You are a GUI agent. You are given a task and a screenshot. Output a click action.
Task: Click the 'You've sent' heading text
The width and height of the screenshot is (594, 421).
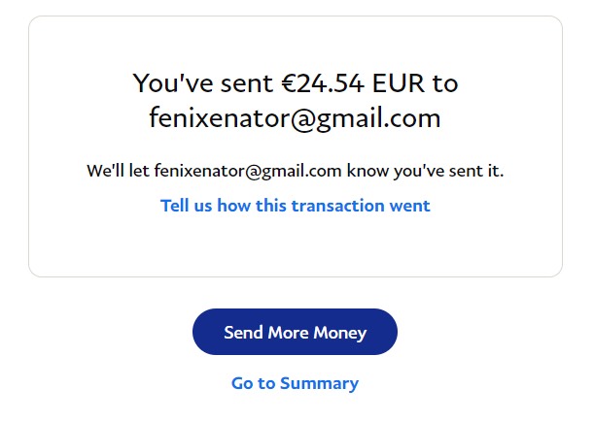tap(198, 83)
